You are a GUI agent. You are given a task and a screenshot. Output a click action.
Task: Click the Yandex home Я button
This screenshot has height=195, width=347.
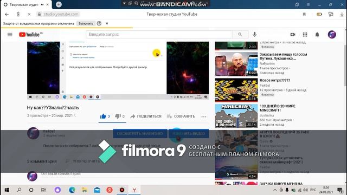coord(18,14)
